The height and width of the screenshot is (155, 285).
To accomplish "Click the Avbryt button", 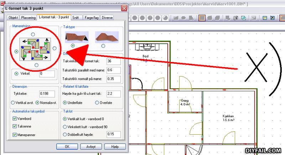I will tap(91, 146).
